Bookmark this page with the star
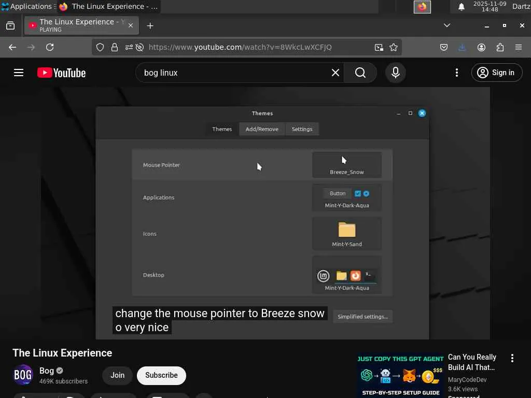The height and width of the screenshot is (398, 531). 394,47
